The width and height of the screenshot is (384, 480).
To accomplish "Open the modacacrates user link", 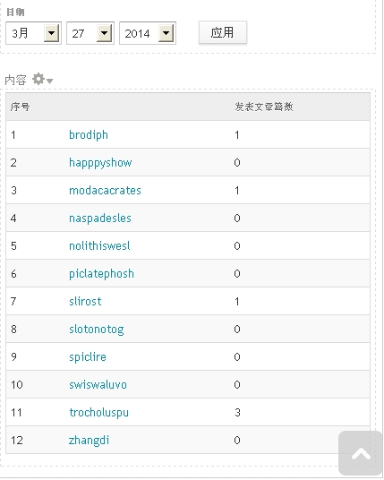I will click(105, 191).
